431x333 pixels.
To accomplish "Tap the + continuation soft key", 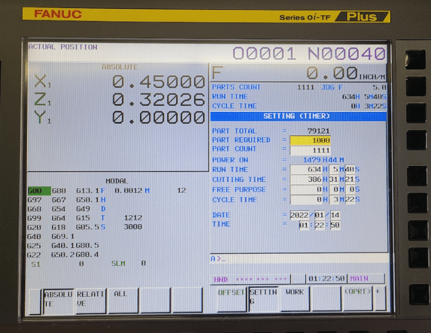I will point(380,298).
